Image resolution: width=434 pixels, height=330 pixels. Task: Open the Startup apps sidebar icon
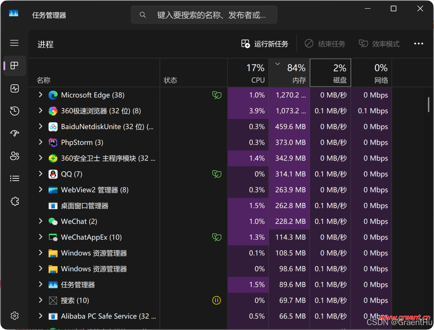pyautogui.click(x=14, y=133)
